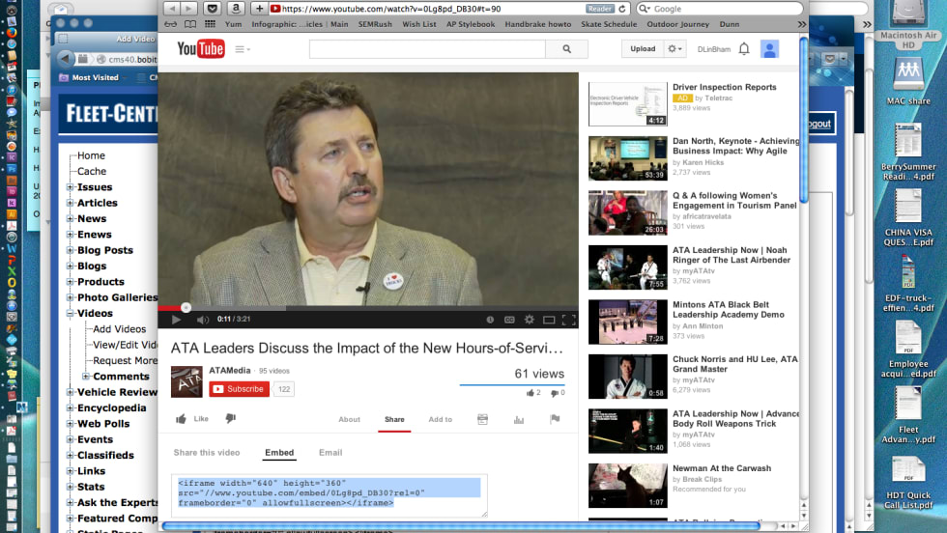Click the Watch Later clock icon

coord(489,320)
